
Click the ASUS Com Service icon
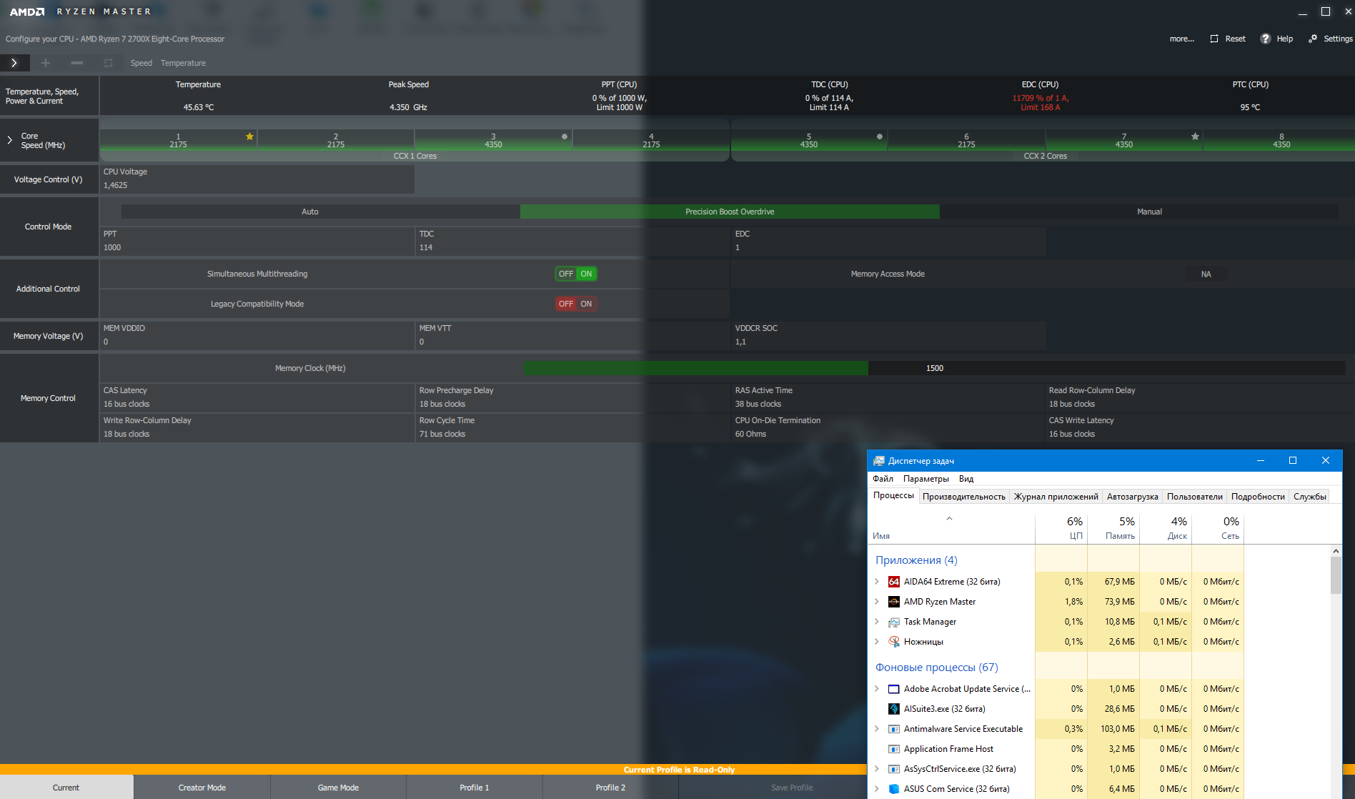pos(894,789)
